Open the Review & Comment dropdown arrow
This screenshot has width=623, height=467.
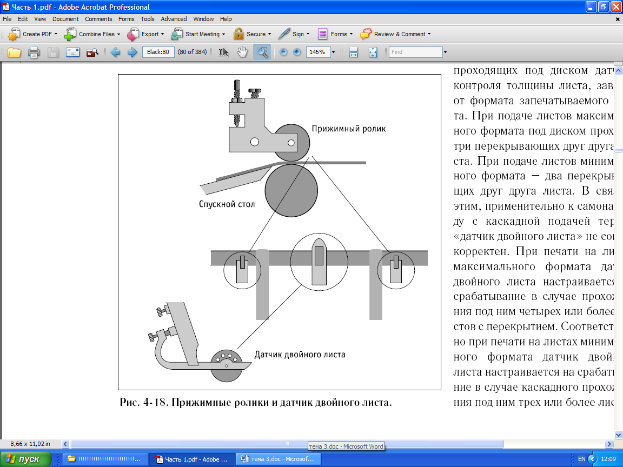tap(429, 34)
